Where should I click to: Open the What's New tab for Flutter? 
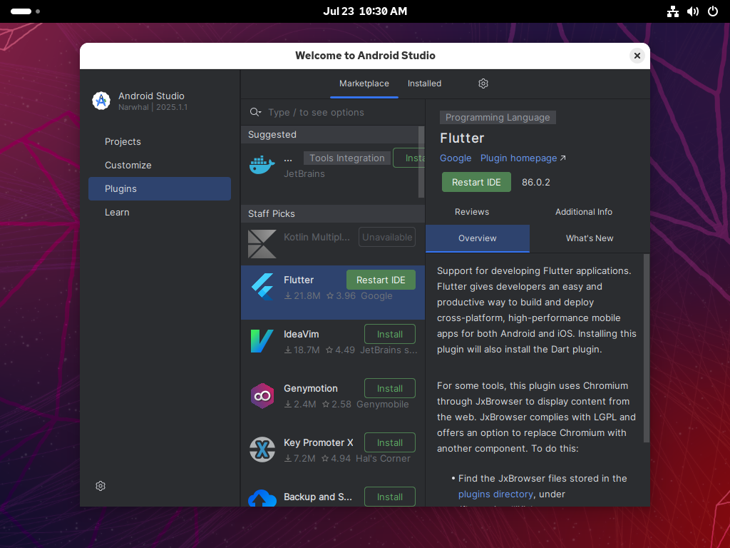click(x=590, y=238)
